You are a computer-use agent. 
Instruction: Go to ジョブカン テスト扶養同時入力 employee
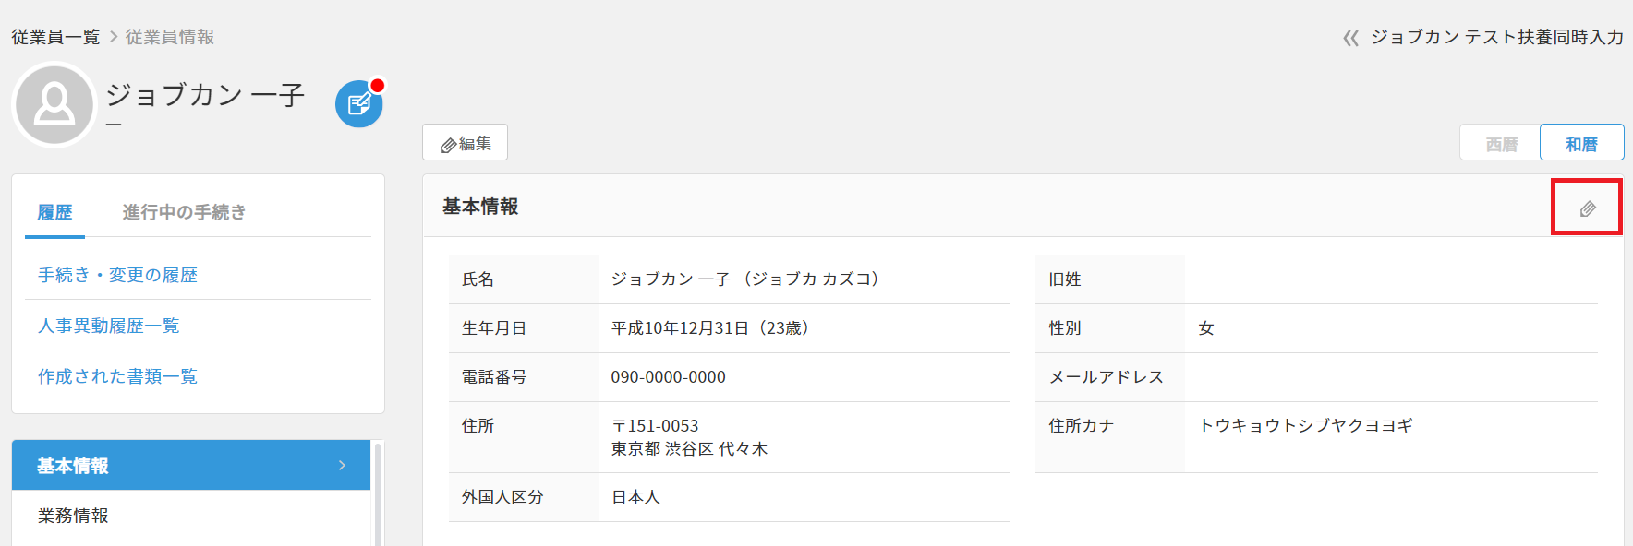click(x=1496, y=37)
